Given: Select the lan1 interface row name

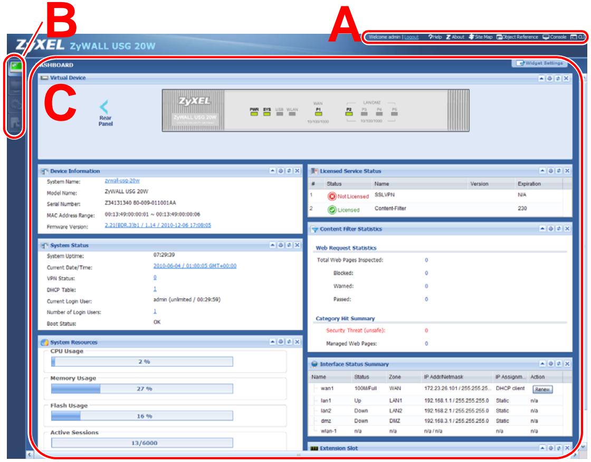Looking at the screenshot, I should click(326, 401).
